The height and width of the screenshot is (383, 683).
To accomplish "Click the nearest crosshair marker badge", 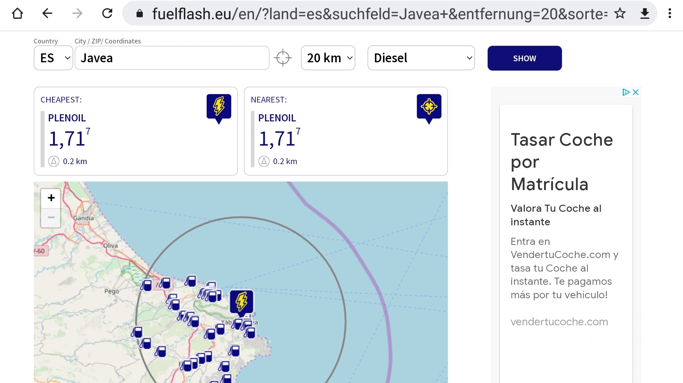I will 429,109.
